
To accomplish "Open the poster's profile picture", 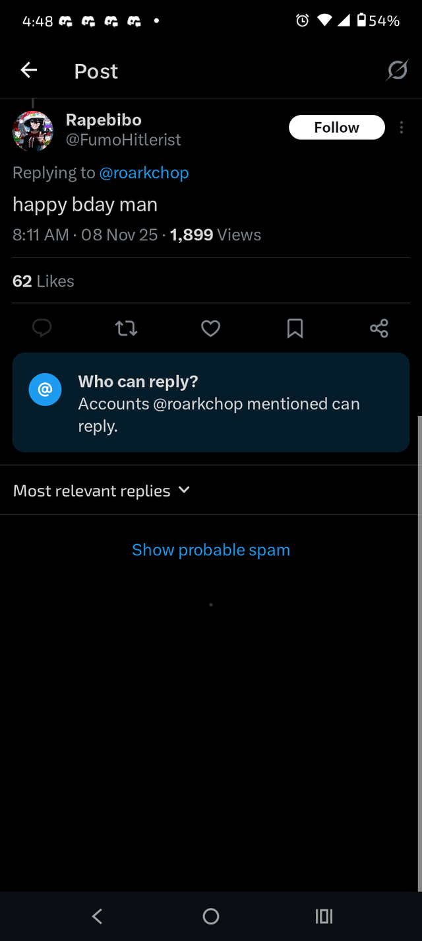I will [x=33, y=131].
